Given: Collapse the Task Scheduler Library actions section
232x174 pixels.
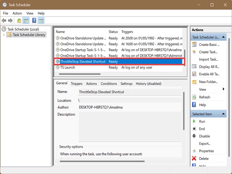Looking at the screenshot, I should 223,37.
